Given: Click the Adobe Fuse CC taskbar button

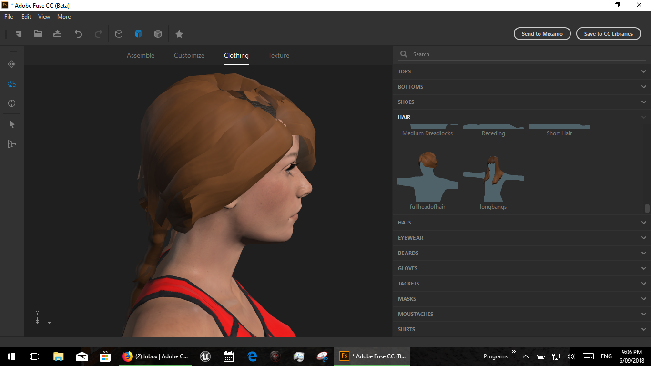Looking at the screenshot, I should click(372, 356).
